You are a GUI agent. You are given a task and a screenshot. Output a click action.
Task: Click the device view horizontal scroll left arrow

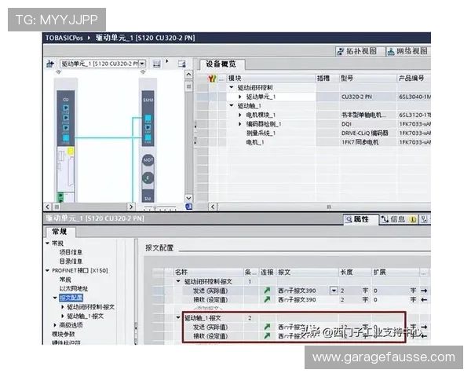48,207
